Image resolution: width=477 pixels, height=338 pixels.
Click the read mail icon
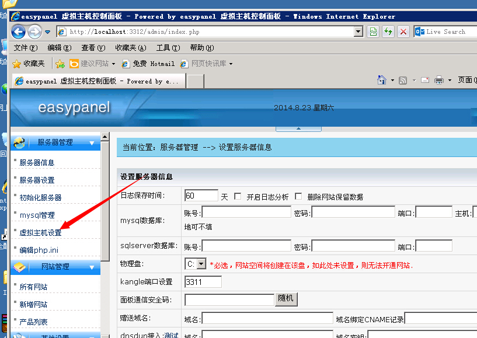pyautogui.click(x=424, y=80)
